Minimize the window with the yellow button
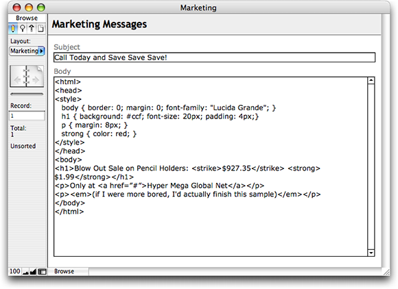 [29, 8]
